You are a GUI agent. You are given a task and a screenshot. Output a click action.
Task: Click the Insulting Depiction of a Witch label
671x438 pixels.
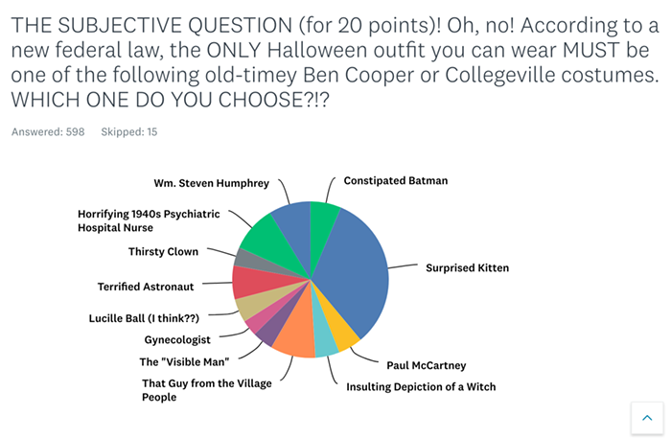pyautogui.click(x=421, y=387)
